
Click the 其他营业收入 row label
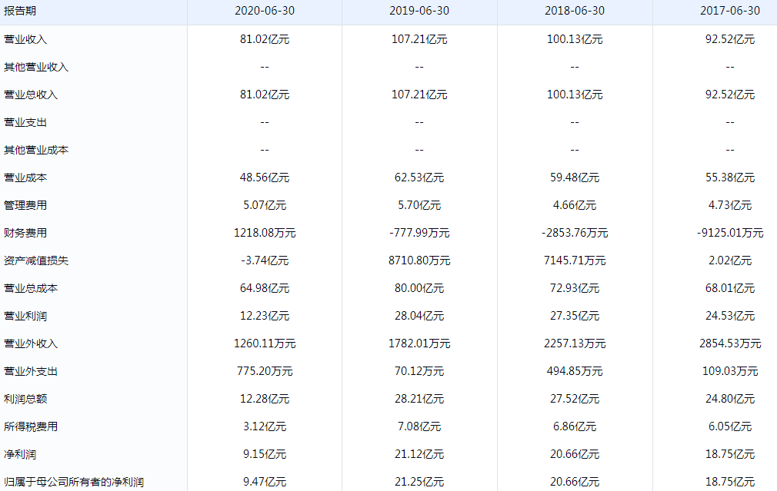pos(36,67)
